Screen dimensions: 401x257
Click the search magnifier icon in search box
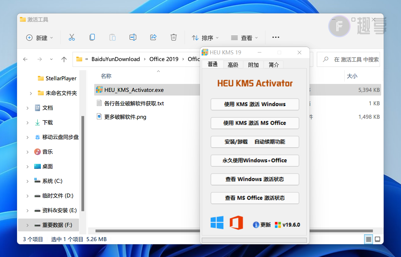pos(326,59)
